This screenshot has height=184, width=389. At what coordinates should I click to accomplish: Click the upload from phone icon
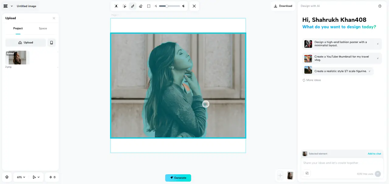51,43
